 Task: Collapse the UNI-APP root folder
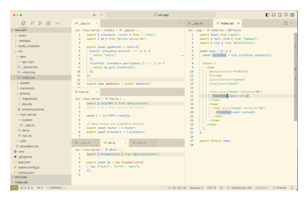[41, 30]
